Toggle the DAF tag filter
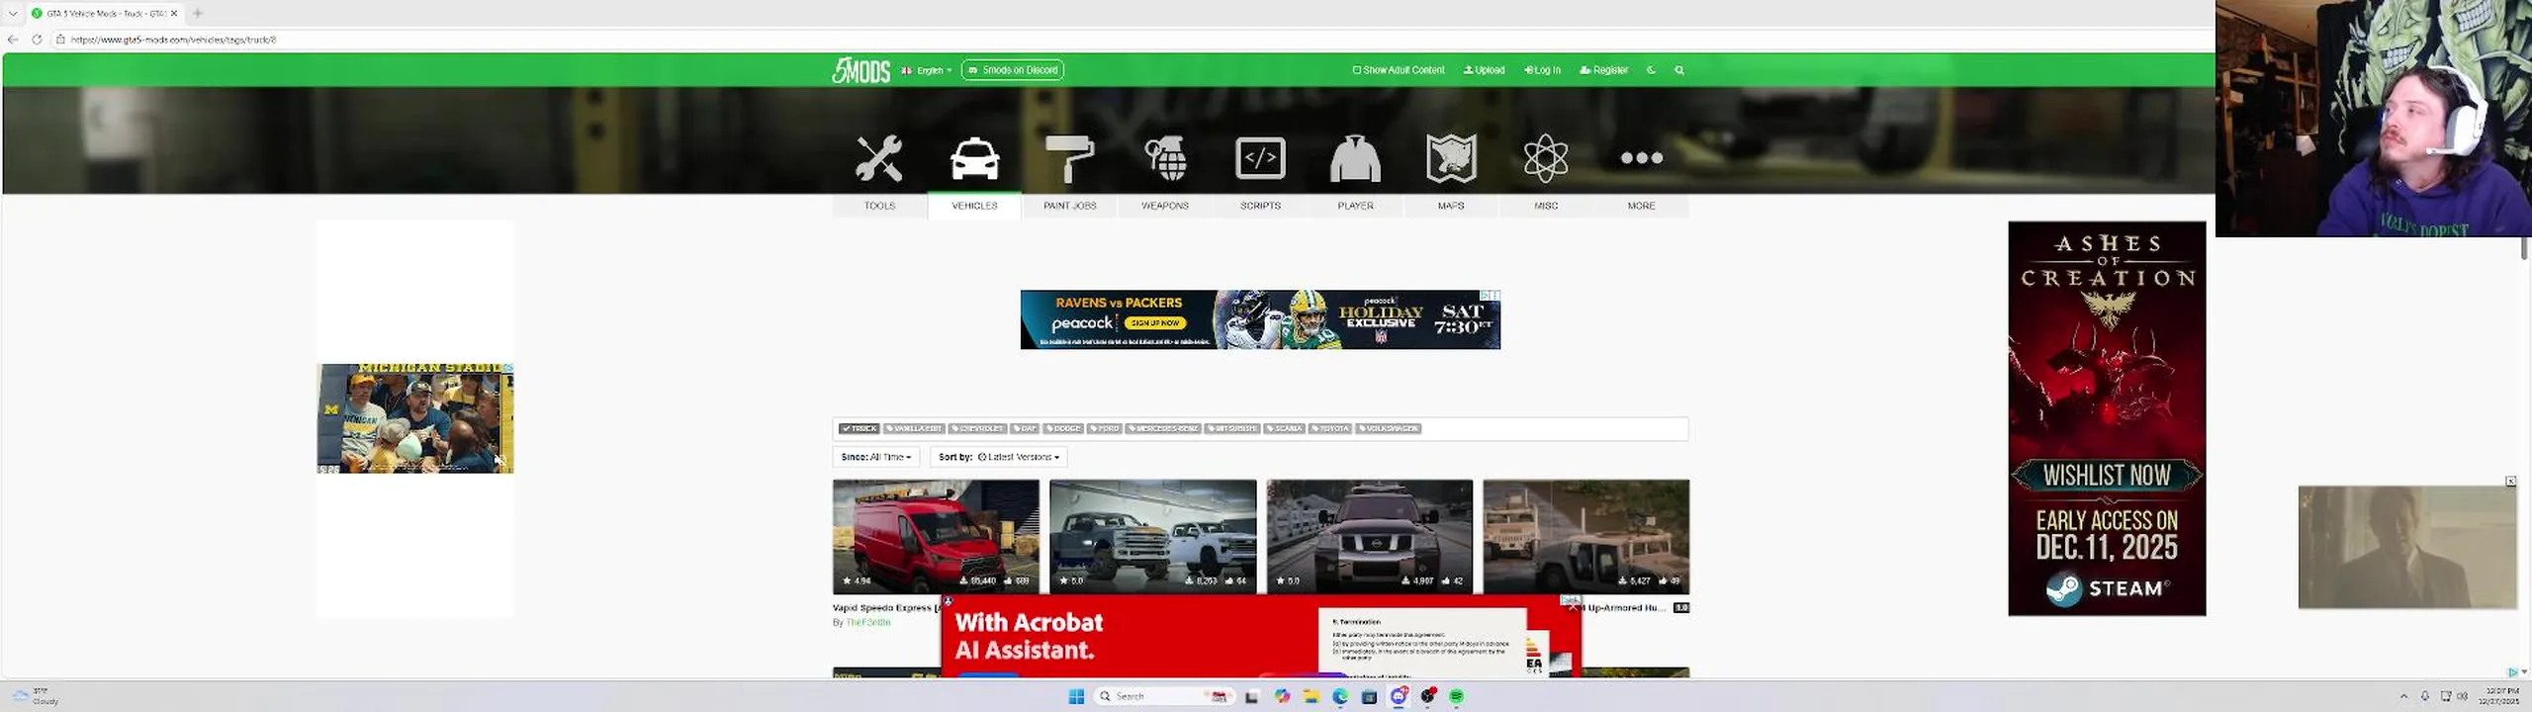The height and width of the screenshot is (712, 2532). [x=1025, y=428]
